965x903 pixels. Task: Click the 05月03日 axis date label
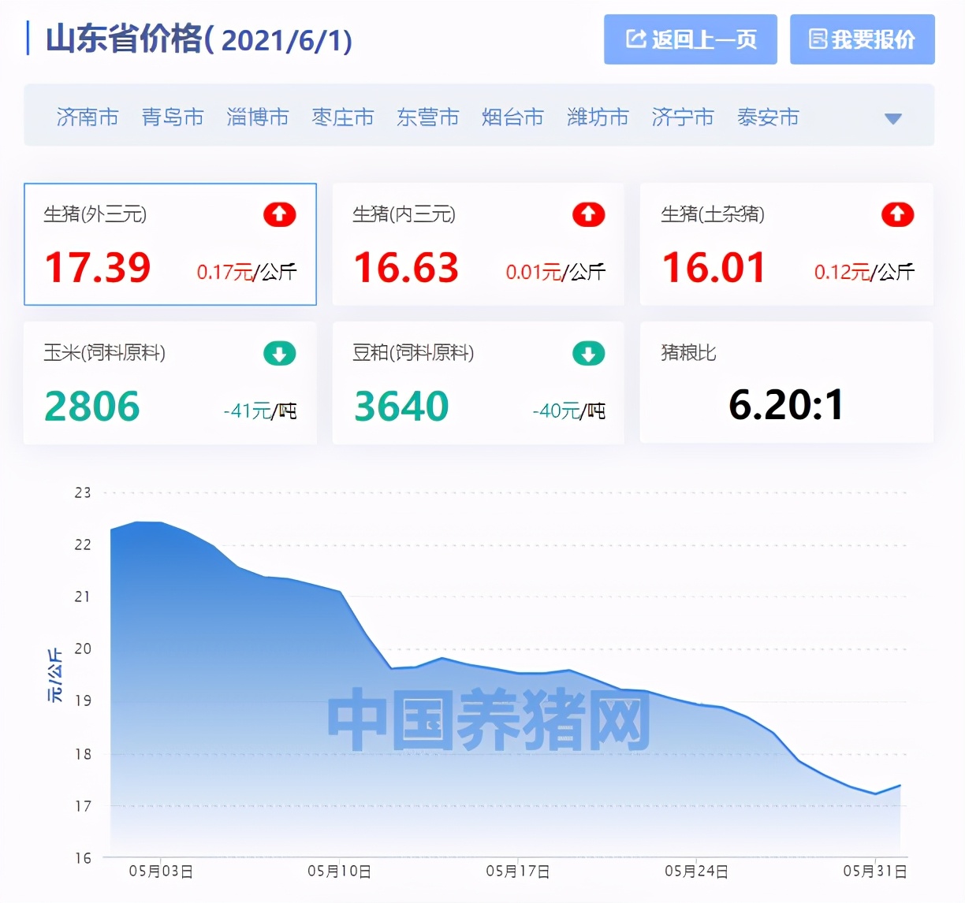click(161, 871)
